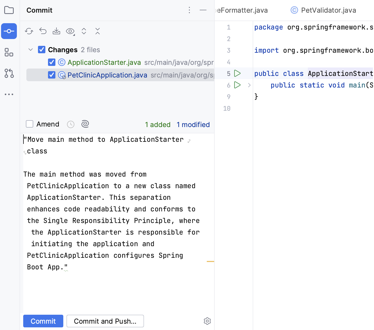Show diff using the eye icon
Screen dimensions: 374x330
tap(70, 31)
